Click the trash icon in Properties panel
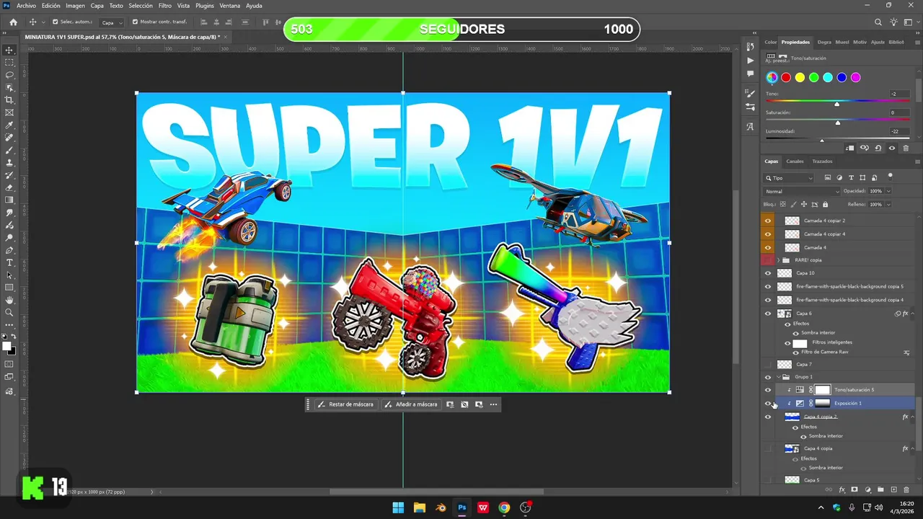923x519 pixels. coord(906,148)
